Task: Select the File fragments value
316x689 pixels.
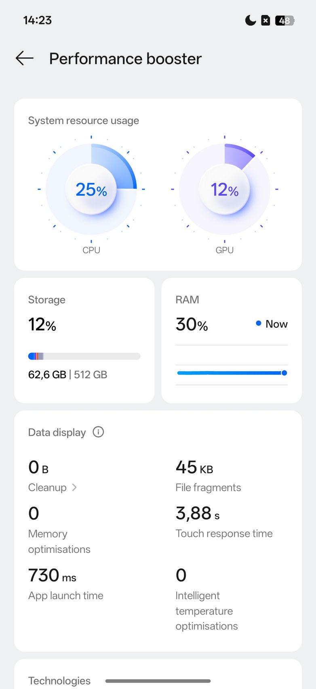Action: 194,468
